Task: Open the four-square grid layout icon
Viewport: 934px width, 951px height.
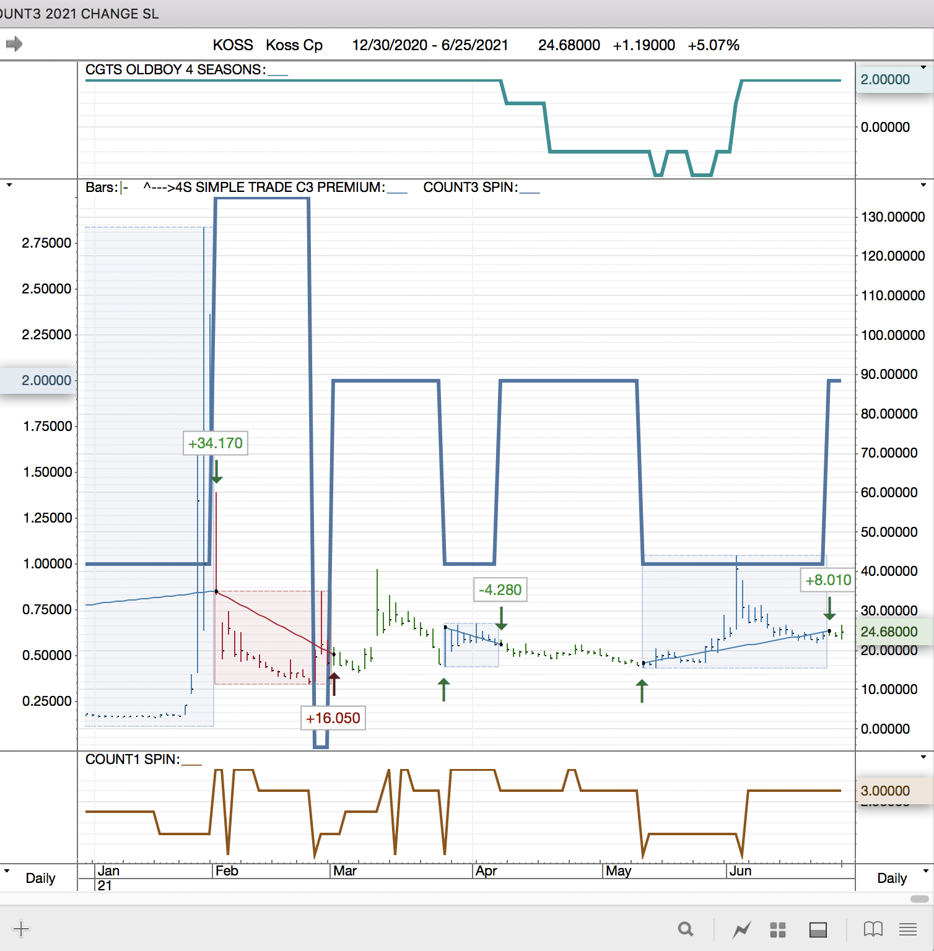Action: (x=778, y=929)
